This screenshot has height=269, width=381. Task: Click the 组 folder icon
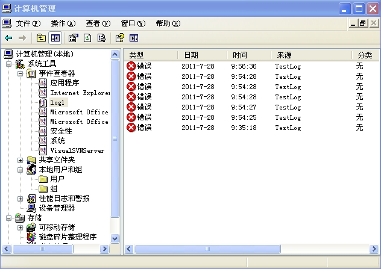(43, 189)
